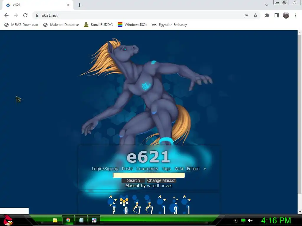Open the MEMZ Download bookmark
The image size is (302, 226).
pos(21,25)
